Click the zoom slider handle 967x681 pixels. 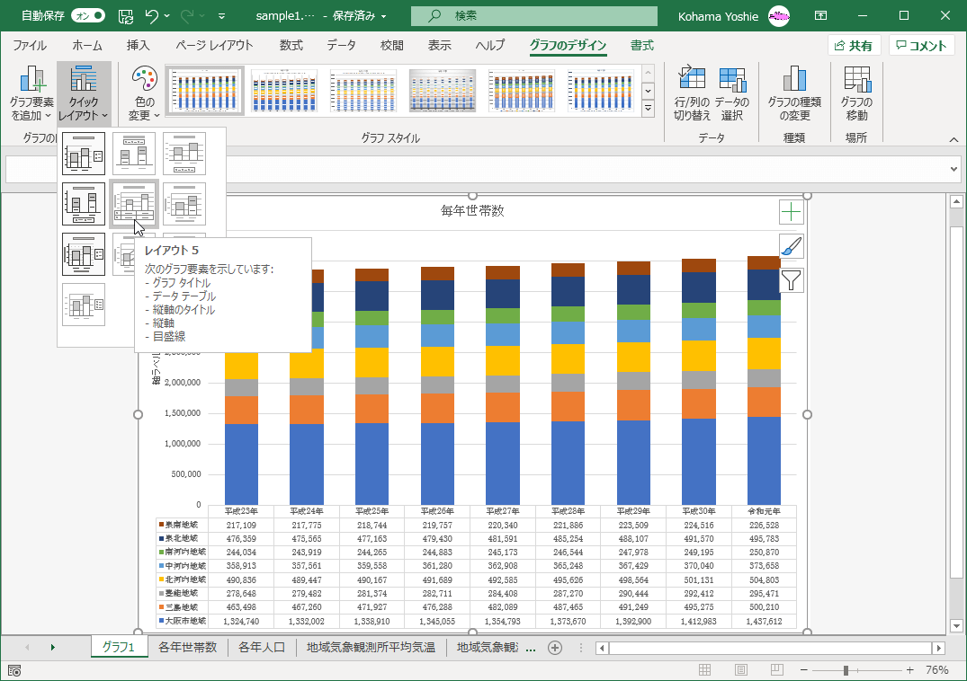[846, 670]
